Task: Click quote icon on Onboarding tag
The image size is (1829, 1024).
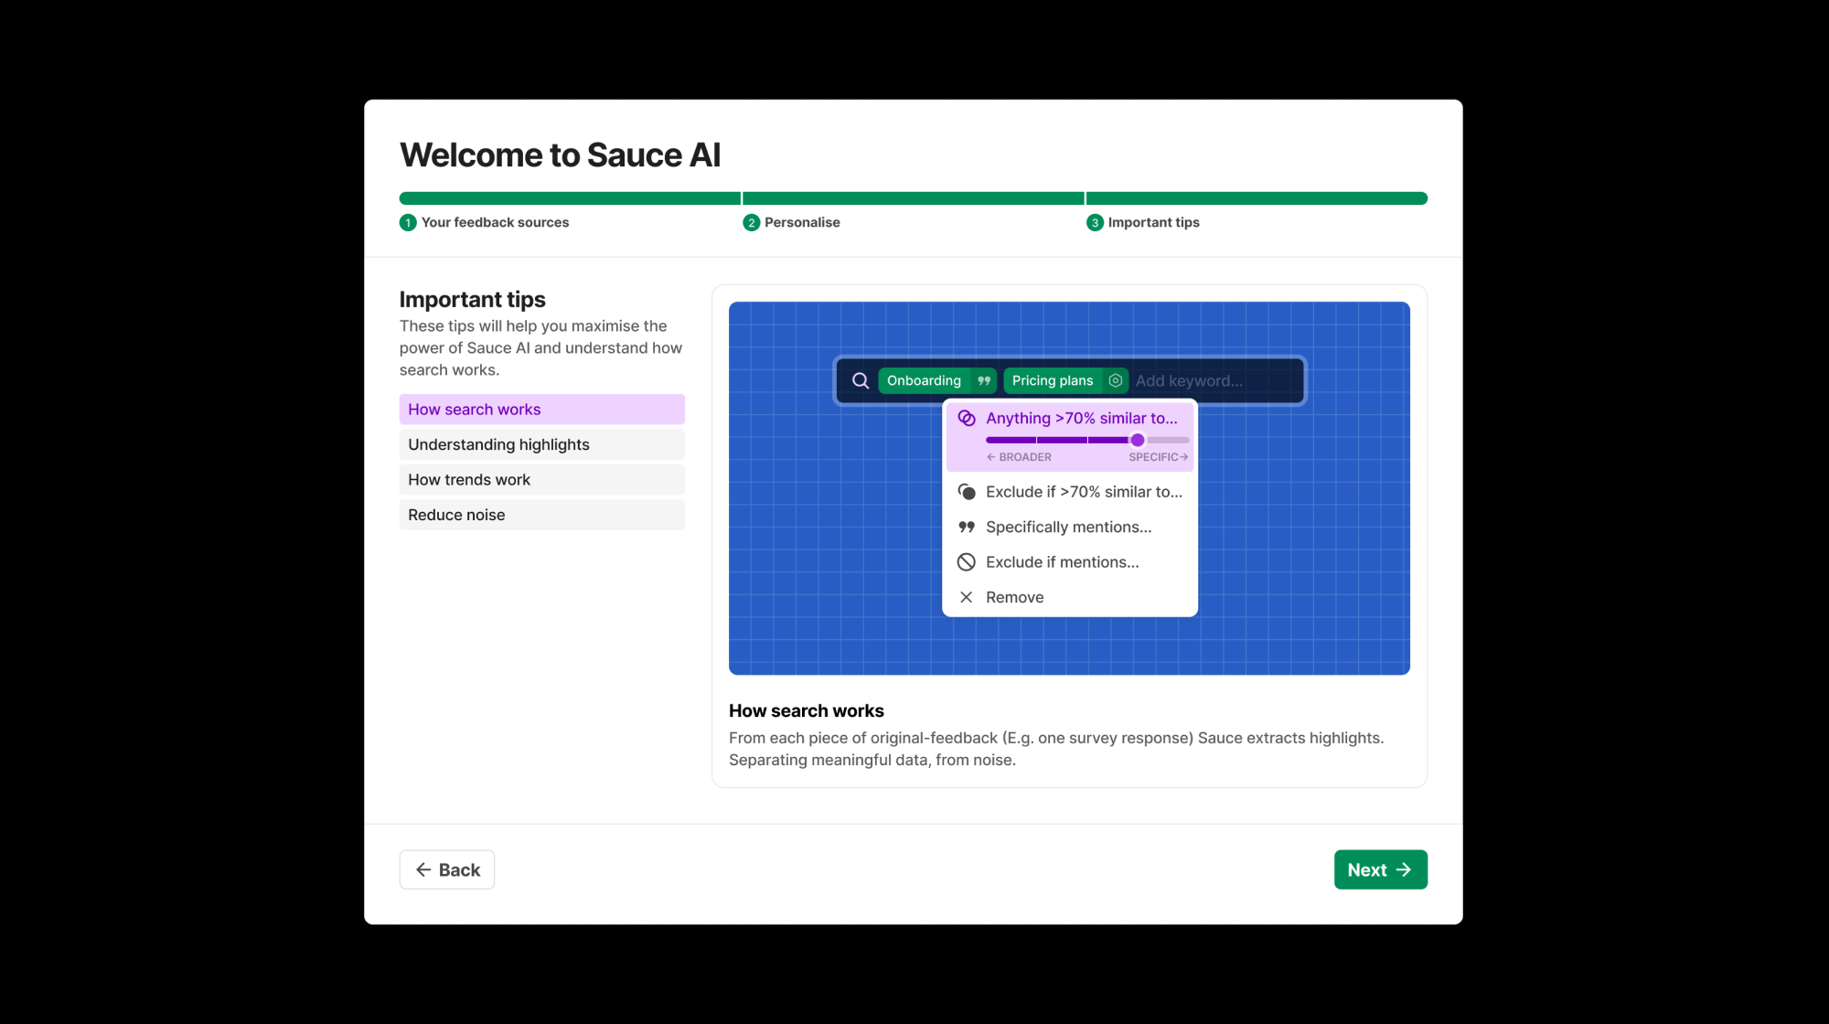Action: tap(984, 380)
